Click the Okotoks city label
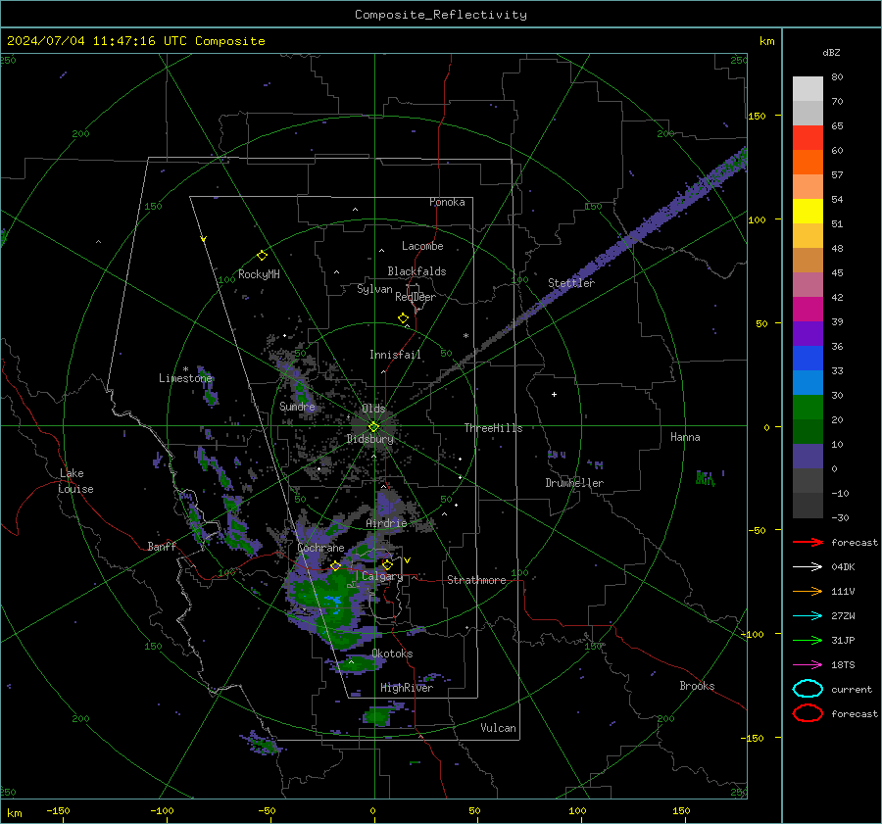Image resolution: width=882 pixels, height=824 pixels. (x=392, y=654)
